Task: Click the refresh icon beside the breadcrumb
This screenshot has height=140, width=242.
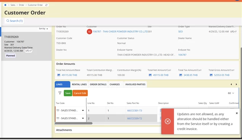Action: (x=46, y=5)
